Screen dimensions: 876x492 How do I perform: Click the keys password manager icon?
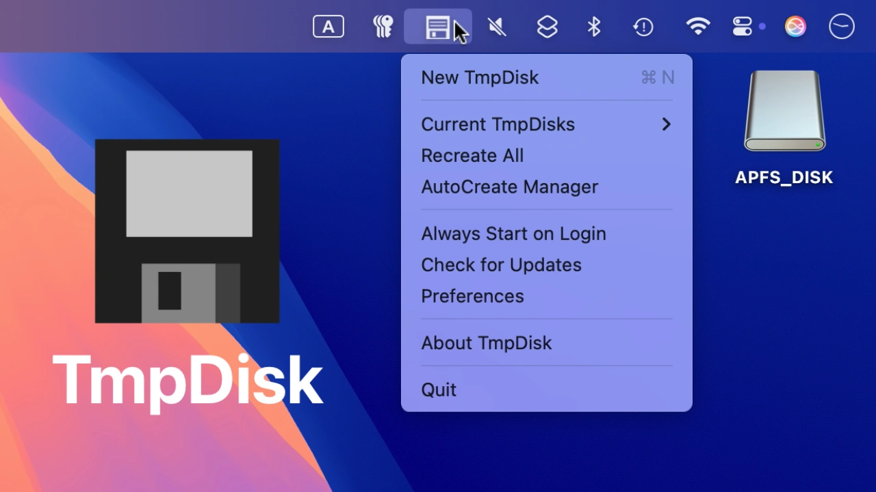tap(383, 27)
